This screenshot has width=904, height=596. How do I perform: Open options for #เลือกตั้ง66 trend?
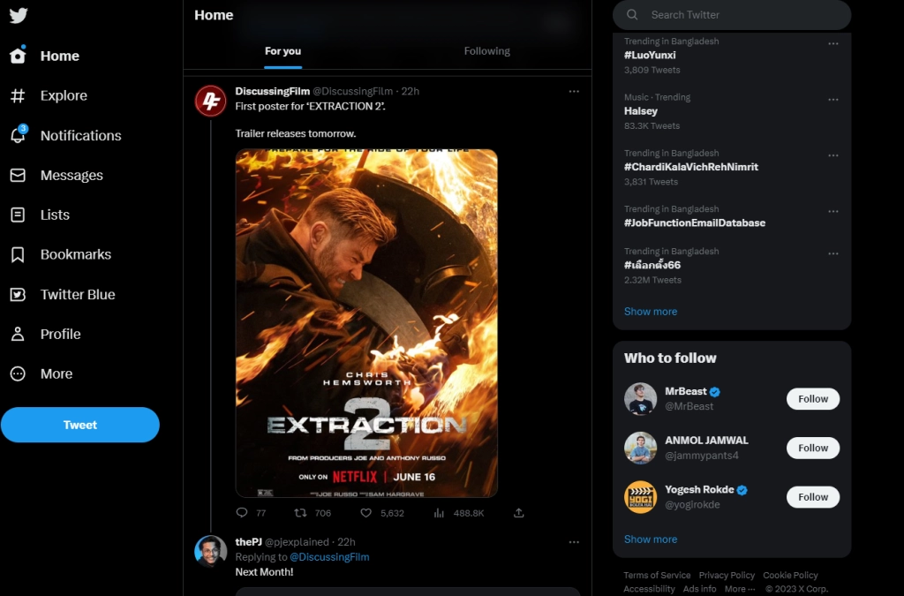tap(833, 253)
